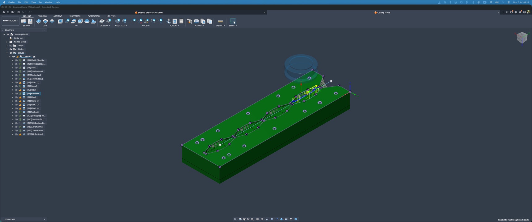
Task: Collapse the Browser panel minus button
Action: pyautogui.click(x=45, y=30)
